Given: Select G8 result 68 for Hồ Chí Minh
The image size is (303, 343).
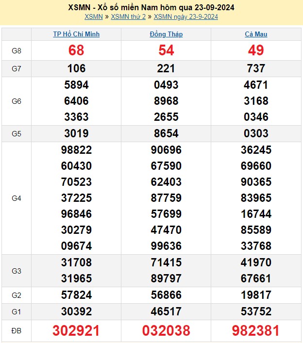Looking at the screenshot, I should (76, 50).
